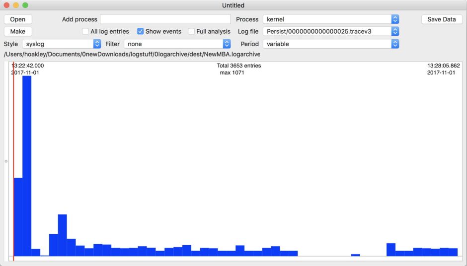
Task: Select the last bar at the chart's right end
Action: tap(453, 252)
